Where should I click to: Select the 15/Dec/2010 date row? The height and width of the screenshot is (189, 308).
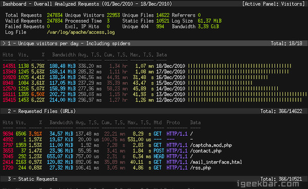click(x=128, y=83)
